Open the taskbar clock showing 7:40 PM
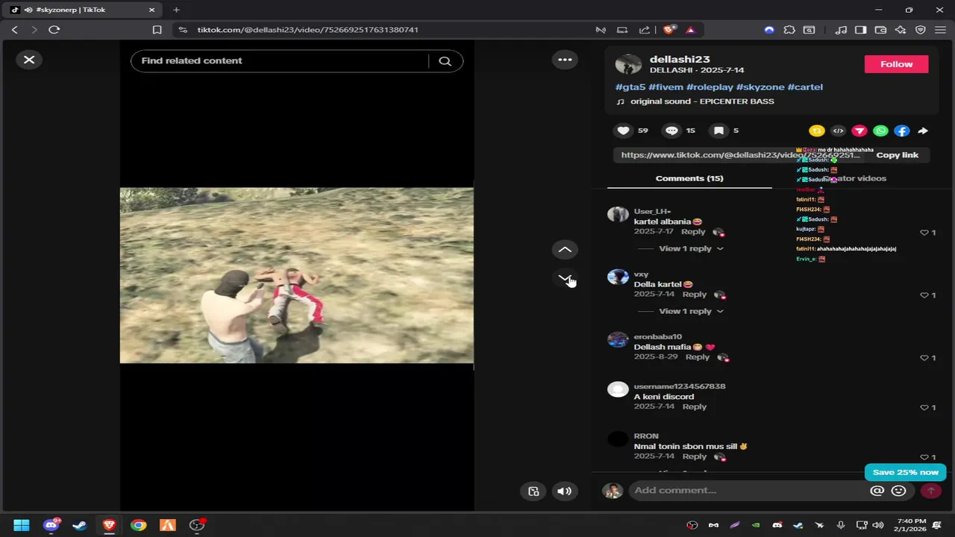Image resolution: width=955 pixels, height=537 pixels. (912, 525)
